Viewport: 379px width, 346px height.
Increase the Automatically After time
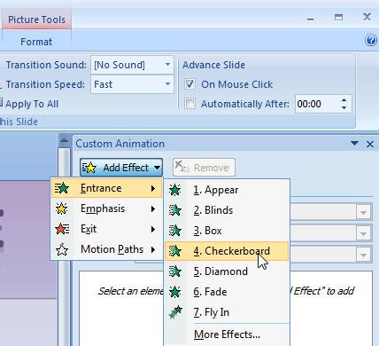click(x=344, y=100)
